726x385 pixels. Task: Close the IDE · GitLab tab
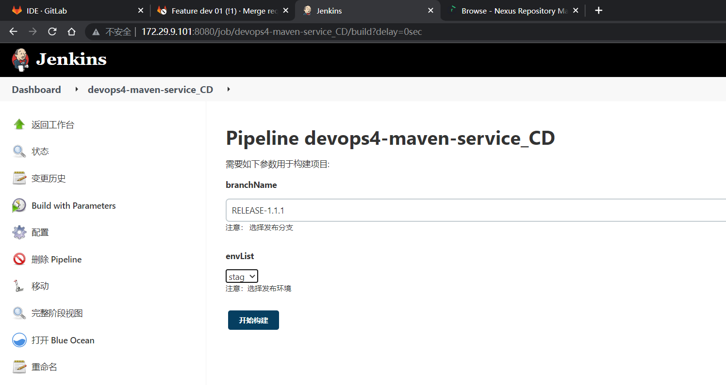(x=141, y=11)
